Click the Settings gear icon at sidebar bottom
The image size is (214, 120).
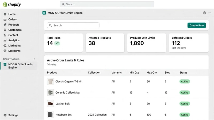point(5,115)
